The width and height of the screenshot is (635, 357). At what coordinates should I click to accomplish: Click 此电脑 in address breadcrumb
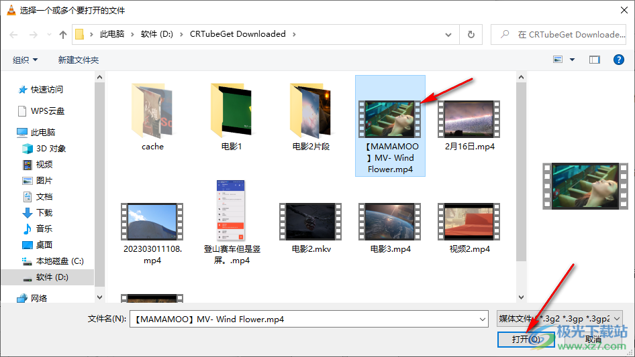[x=112, y=34]
